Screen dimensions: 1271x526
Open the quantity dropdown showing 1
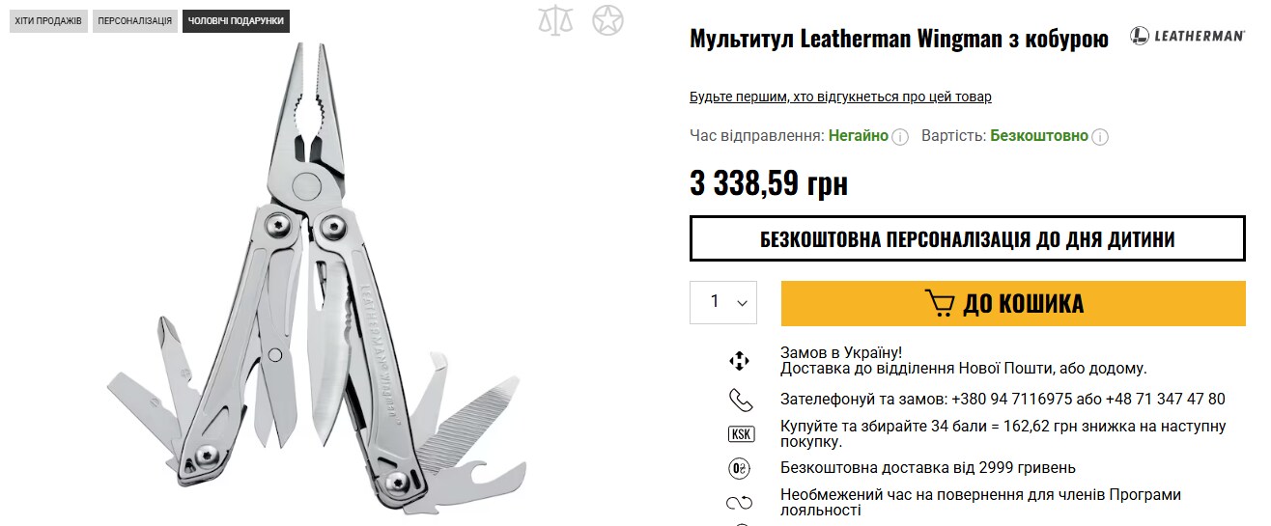tap(723, 302)
